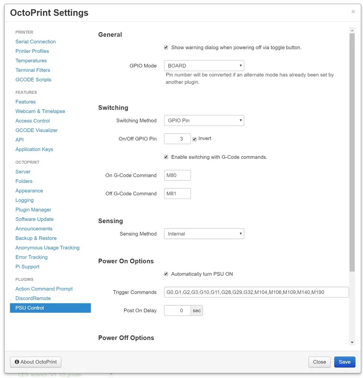Click the General section heading
Viewport: 363px width, 378px height.
[x=110, y=35]
